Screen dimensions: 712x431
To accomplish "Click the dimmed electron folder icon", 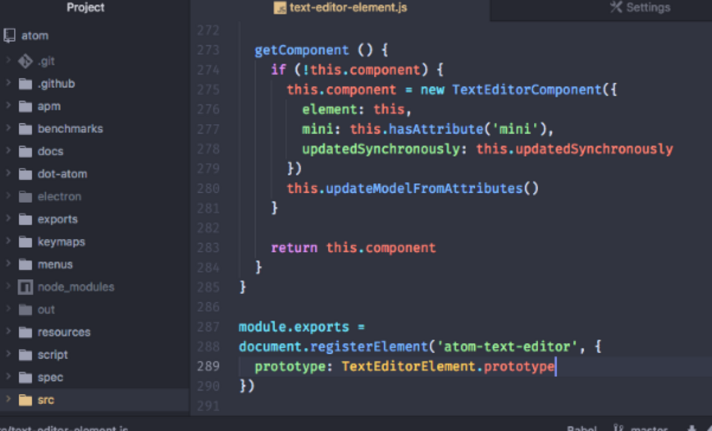I will click(x=25, y=197).
